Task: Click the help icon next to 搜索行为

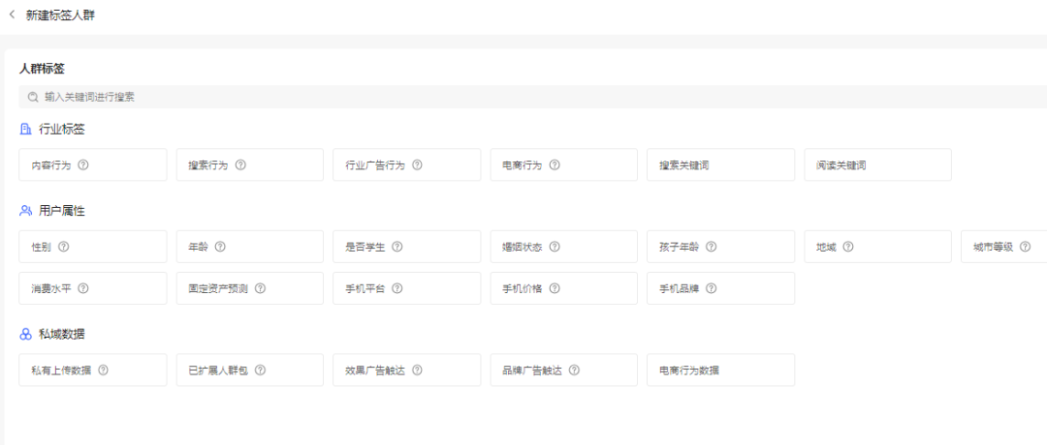Action: point(240,165)
